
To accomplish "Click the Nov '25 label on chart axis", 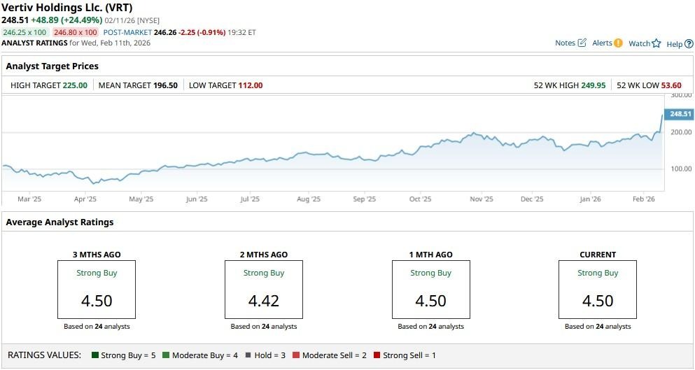I will [x=481, y=199].
